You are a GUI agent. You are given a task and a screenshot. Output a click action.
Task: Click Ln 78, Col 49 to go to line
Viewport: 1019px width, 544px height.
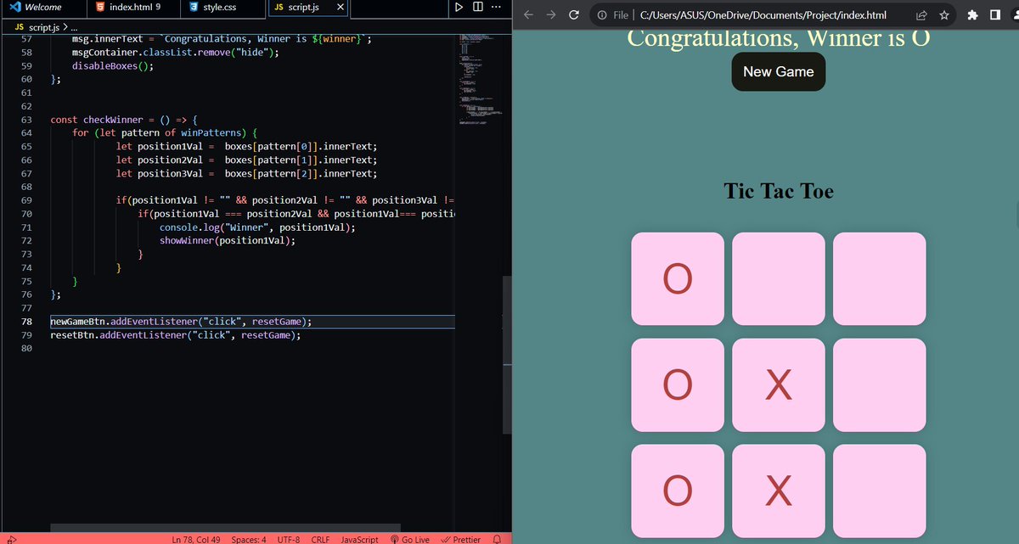195,539
